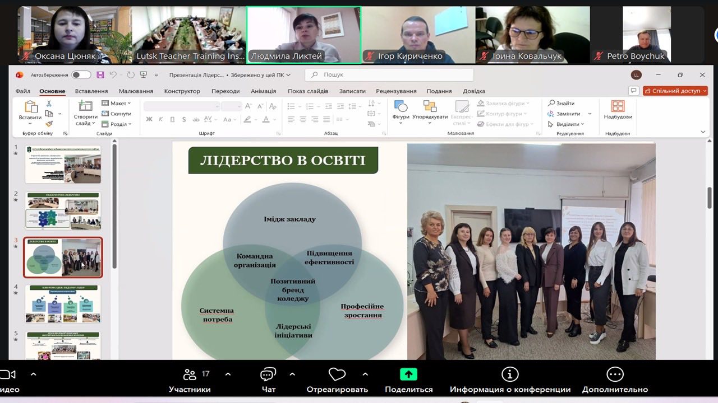
Task: Expand arrow next to Отреагировать
Action: pos(365,374)
